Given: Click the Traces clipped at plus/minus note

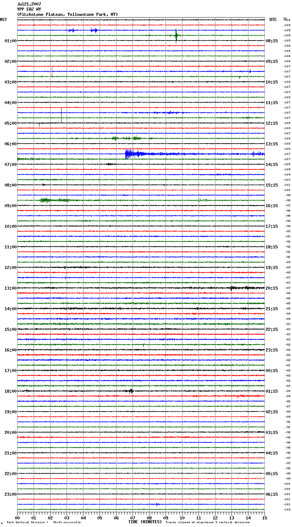Looking at the screenshot, I should click(207, 523).
